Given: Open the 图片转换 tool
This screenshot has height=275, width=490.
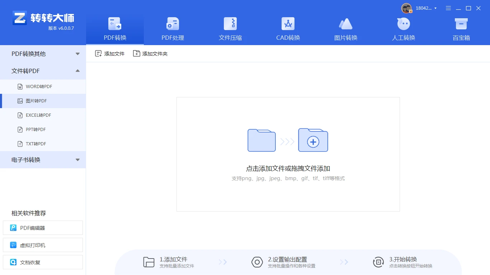Looking at the screenshot, I should tap(345, 29).
